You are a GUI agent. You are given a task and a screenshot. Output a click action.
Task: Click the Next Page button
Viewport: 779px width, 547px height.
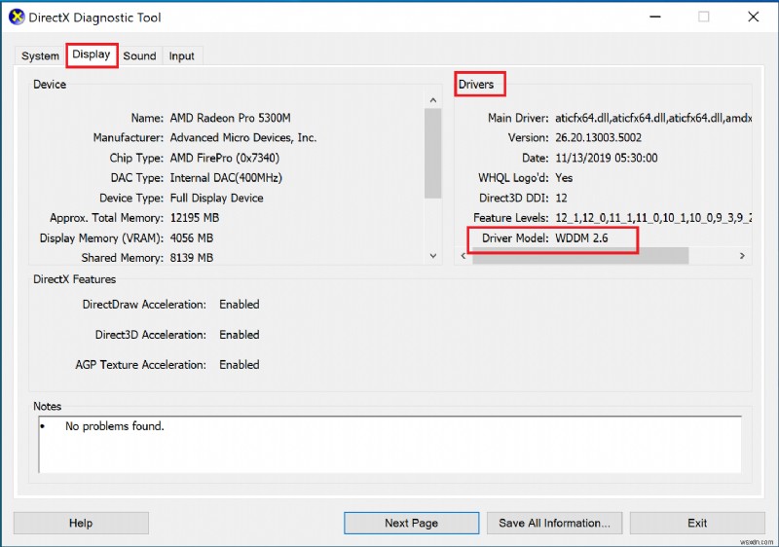tap(411, 523)
